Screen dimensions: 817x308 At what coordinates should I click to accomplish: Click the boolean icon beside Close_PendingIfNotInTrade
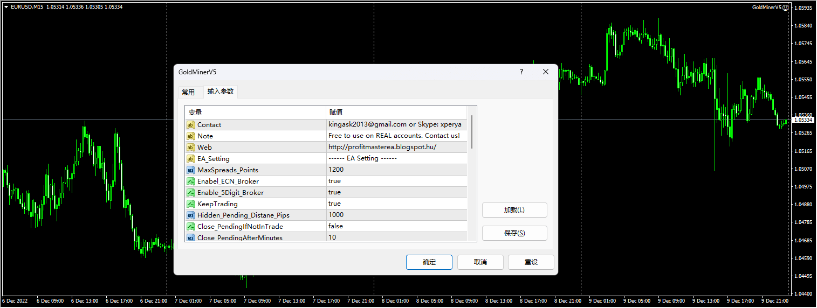(190, 226)
